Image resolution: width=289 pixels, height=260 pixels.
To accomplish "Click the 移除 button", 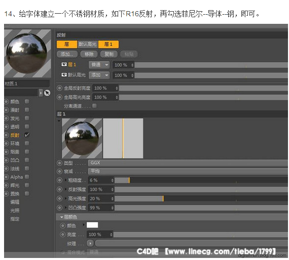I will tap(89, 54).
